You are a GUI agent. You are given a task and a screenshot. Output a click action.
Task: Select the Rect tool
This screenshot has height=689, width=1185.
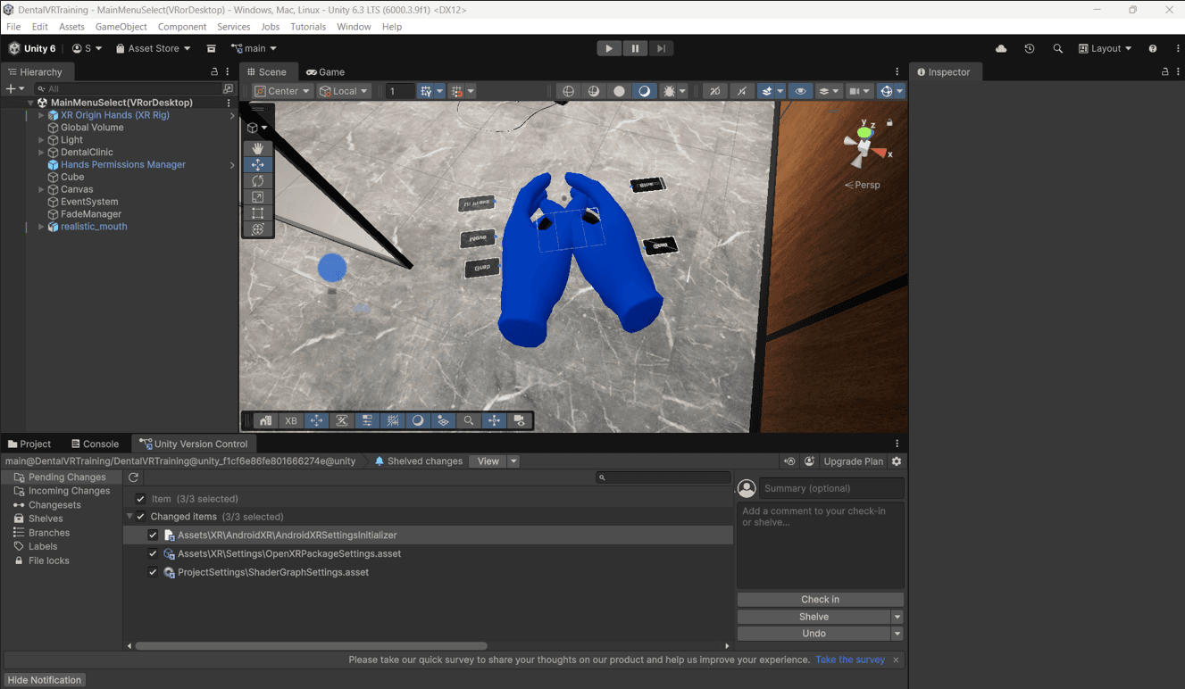[258, 213]
